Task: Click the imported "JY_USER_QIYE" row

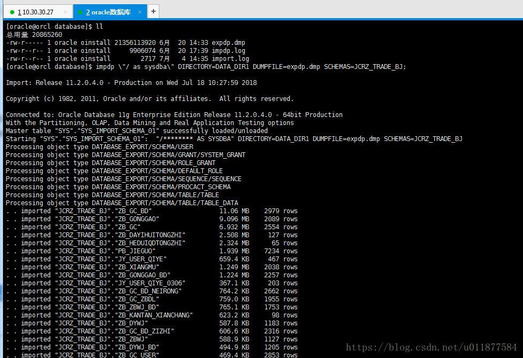Action: pos(152,259)
